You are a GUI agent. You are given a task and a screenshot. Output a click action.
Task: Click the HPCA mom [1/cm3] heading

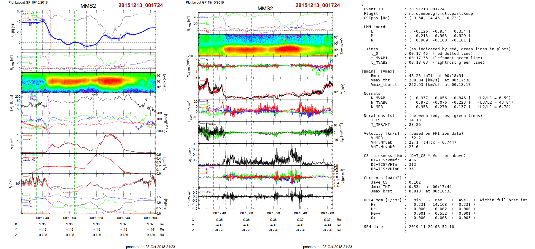point(383,200)
